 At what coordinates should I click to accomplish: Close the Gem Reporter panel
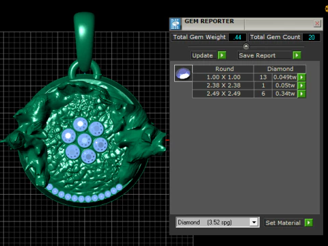[x=317, y=23]
